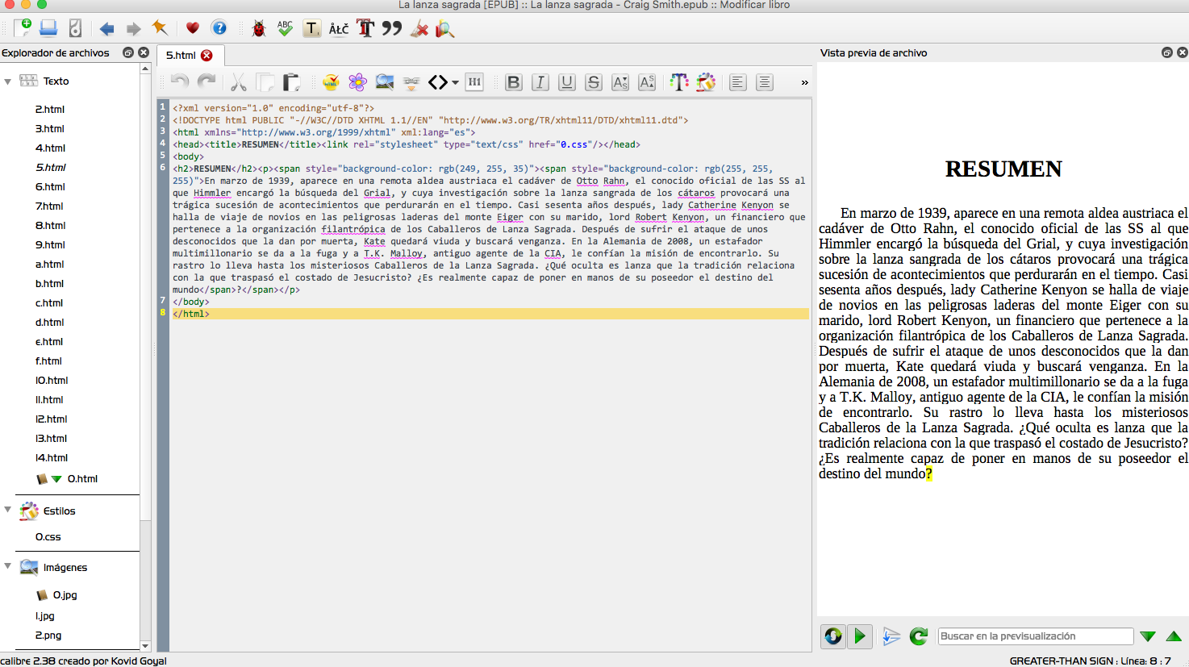The width and height of the screenshot is (1189, 667).
Task: Click the smart quotes icon
Action: point(392,28)
